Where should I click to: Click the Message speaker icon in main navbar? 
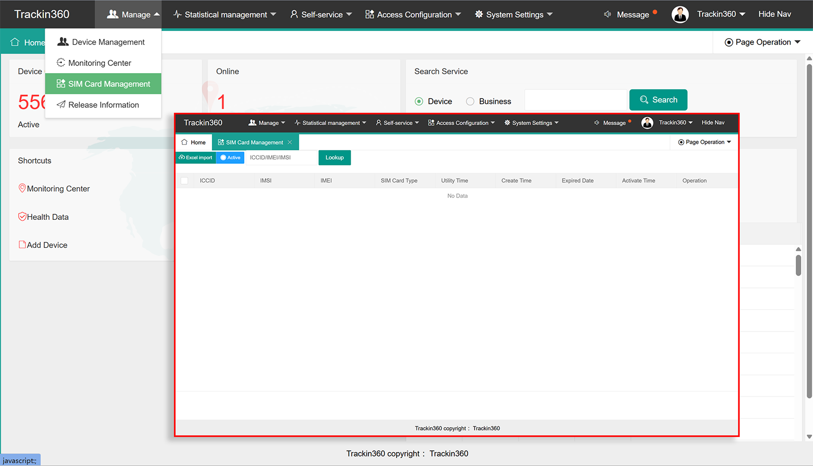[607, 14]
